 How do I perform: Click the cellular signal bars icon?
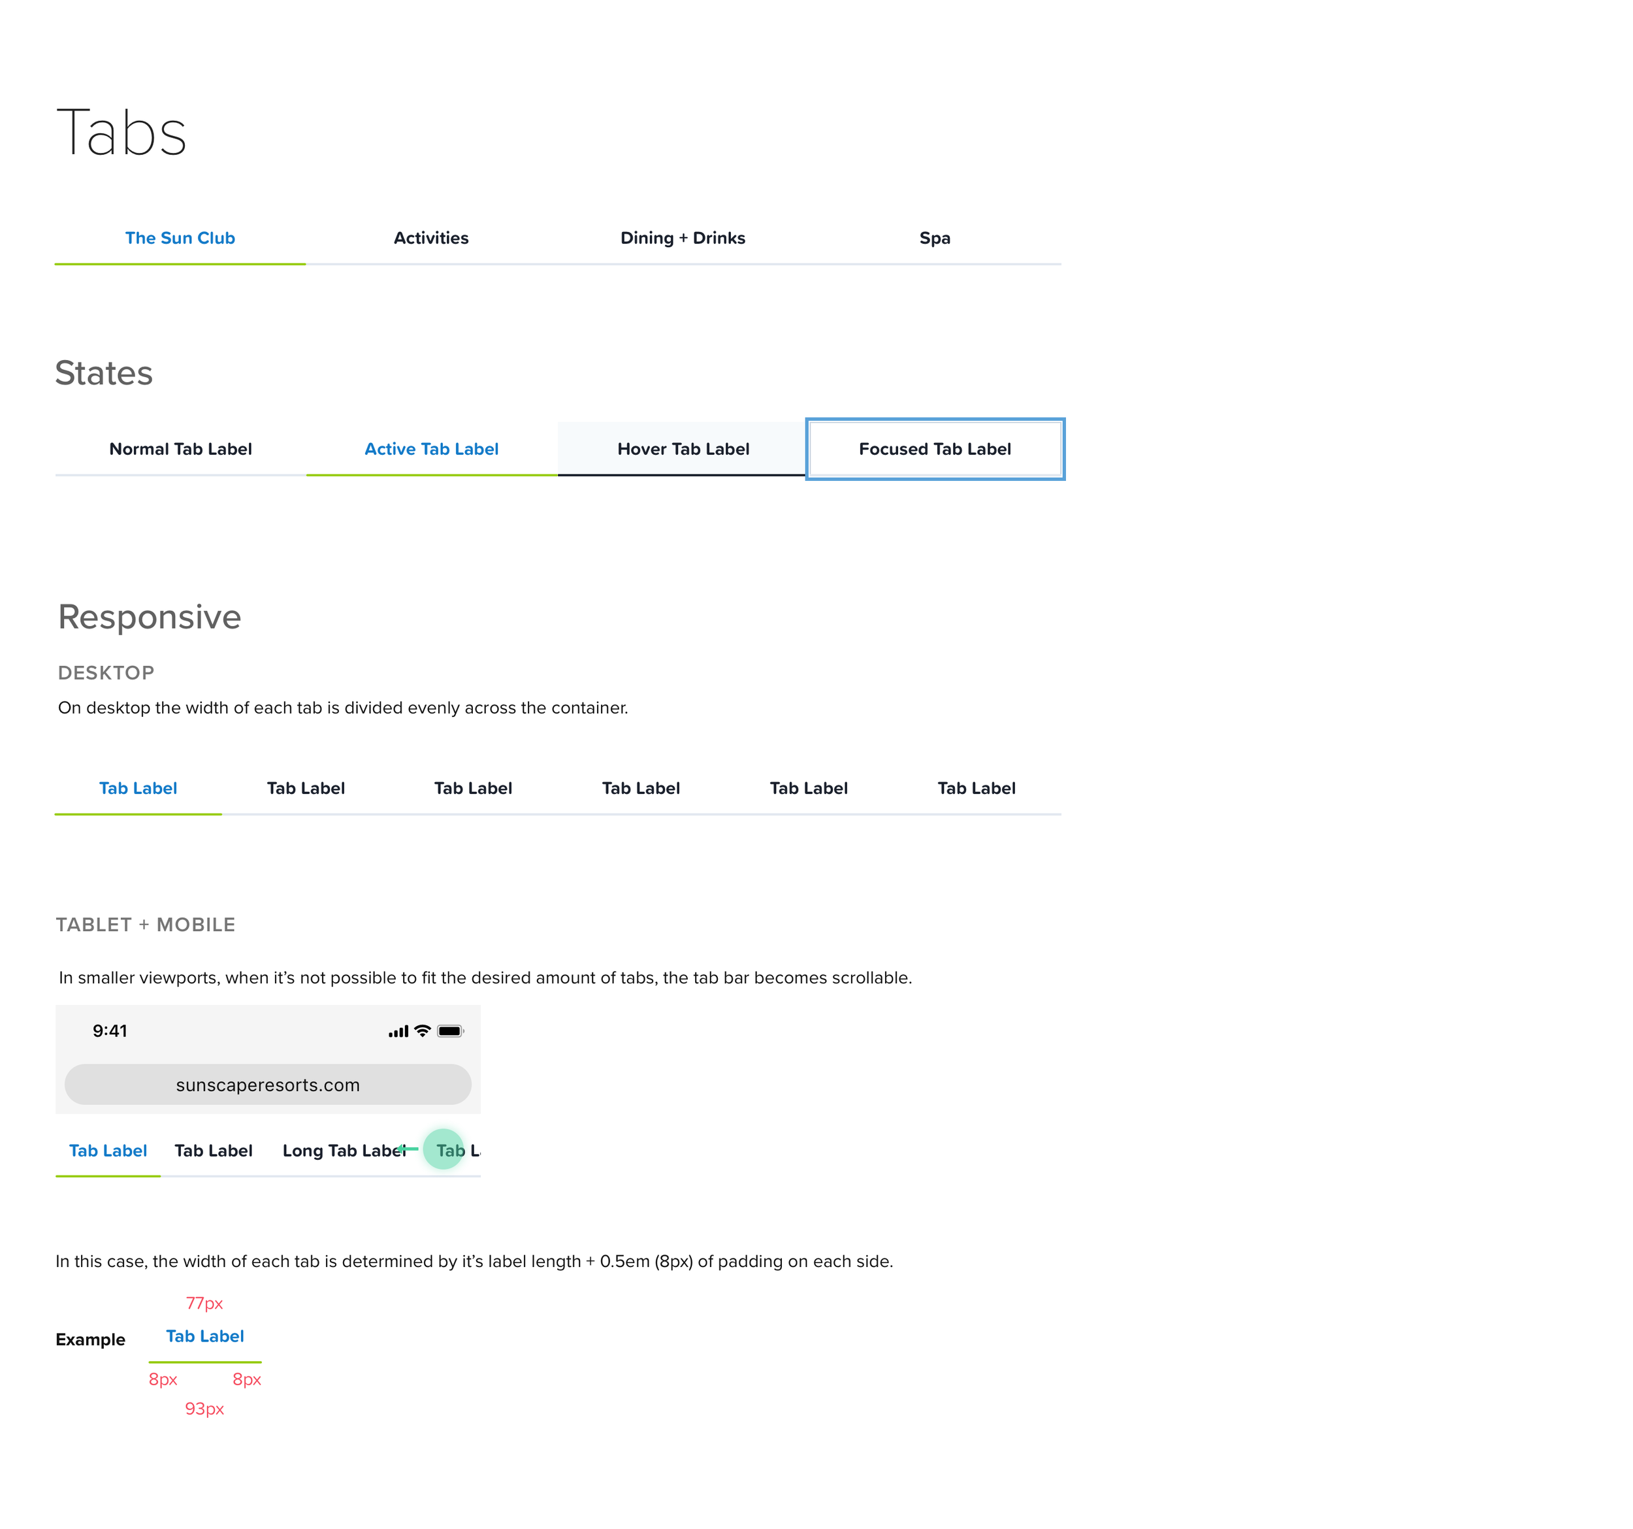(x=398, y=1032)
